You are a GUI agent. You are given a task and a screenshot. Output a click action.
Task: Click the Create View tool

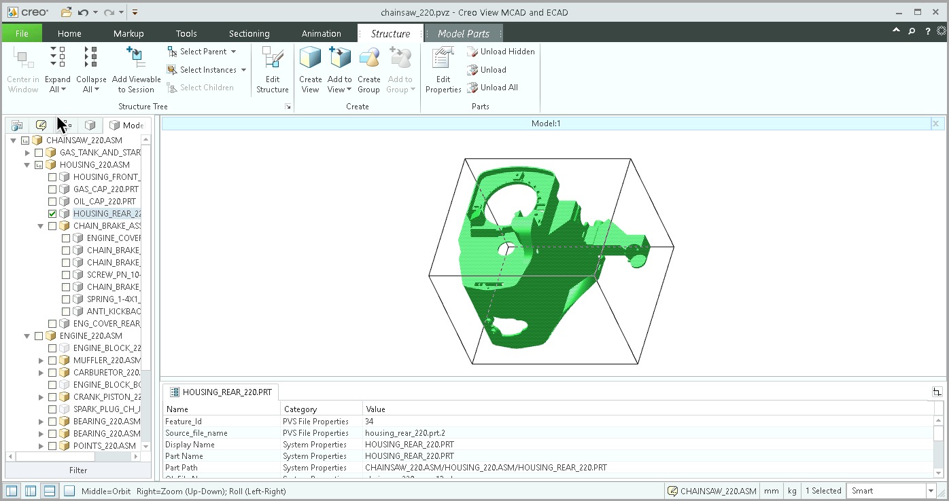point(310,68)
